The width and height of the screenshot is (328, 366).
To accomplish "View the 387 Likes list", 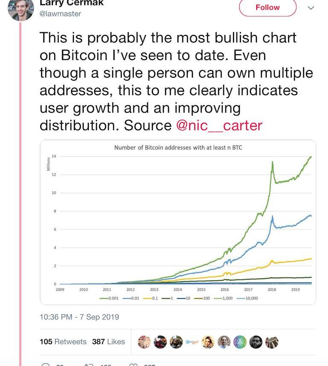I will tap(108, 342).
